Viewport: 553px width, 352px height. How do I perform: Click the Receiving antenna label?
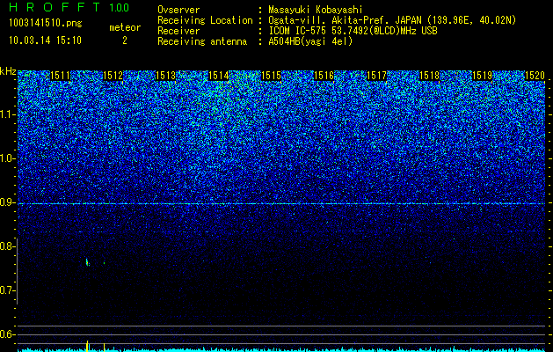pos(202,41)
